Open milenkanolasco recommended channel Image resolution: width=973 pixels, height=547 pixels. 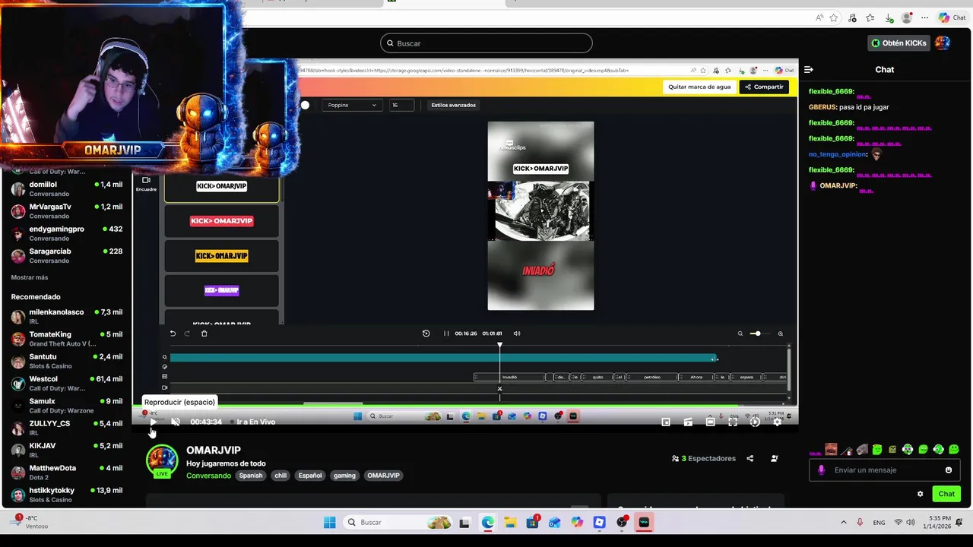(x=67, y=316)
